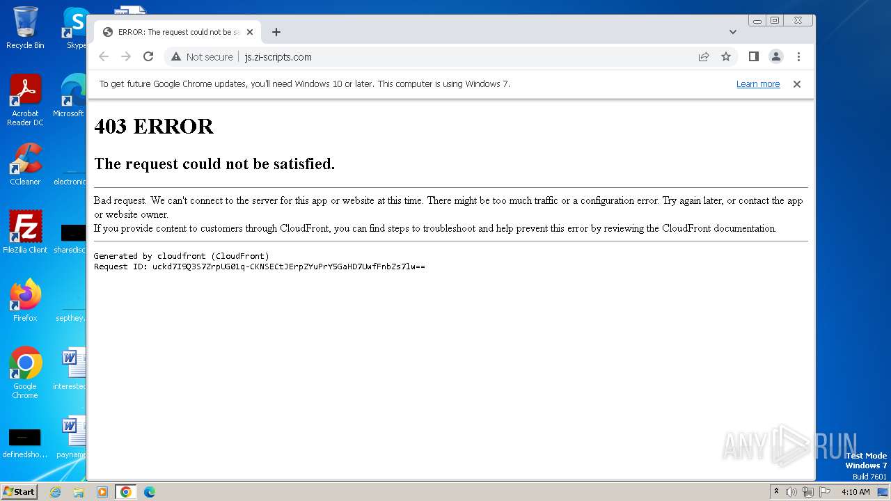
Task: Open File Explorer from taskbar
Action: coord(79,492)
